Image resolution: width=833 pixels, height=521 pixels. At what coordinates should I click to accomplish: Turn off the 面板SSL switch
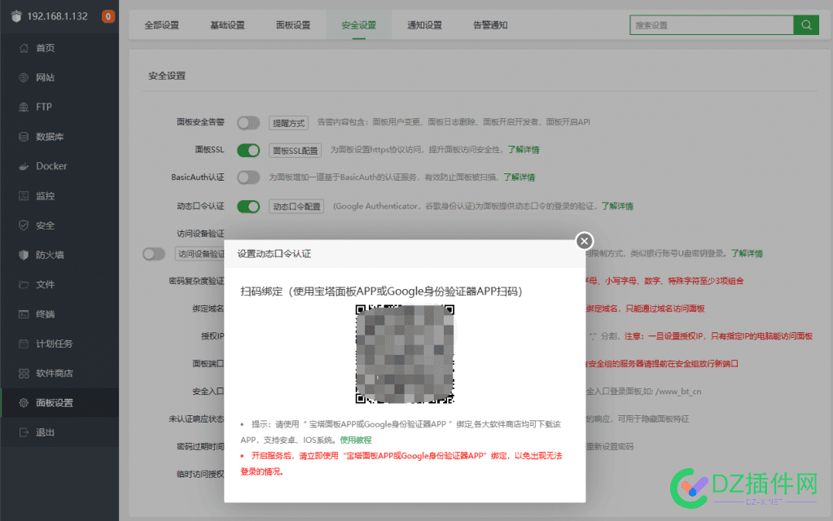click(248, 151)
